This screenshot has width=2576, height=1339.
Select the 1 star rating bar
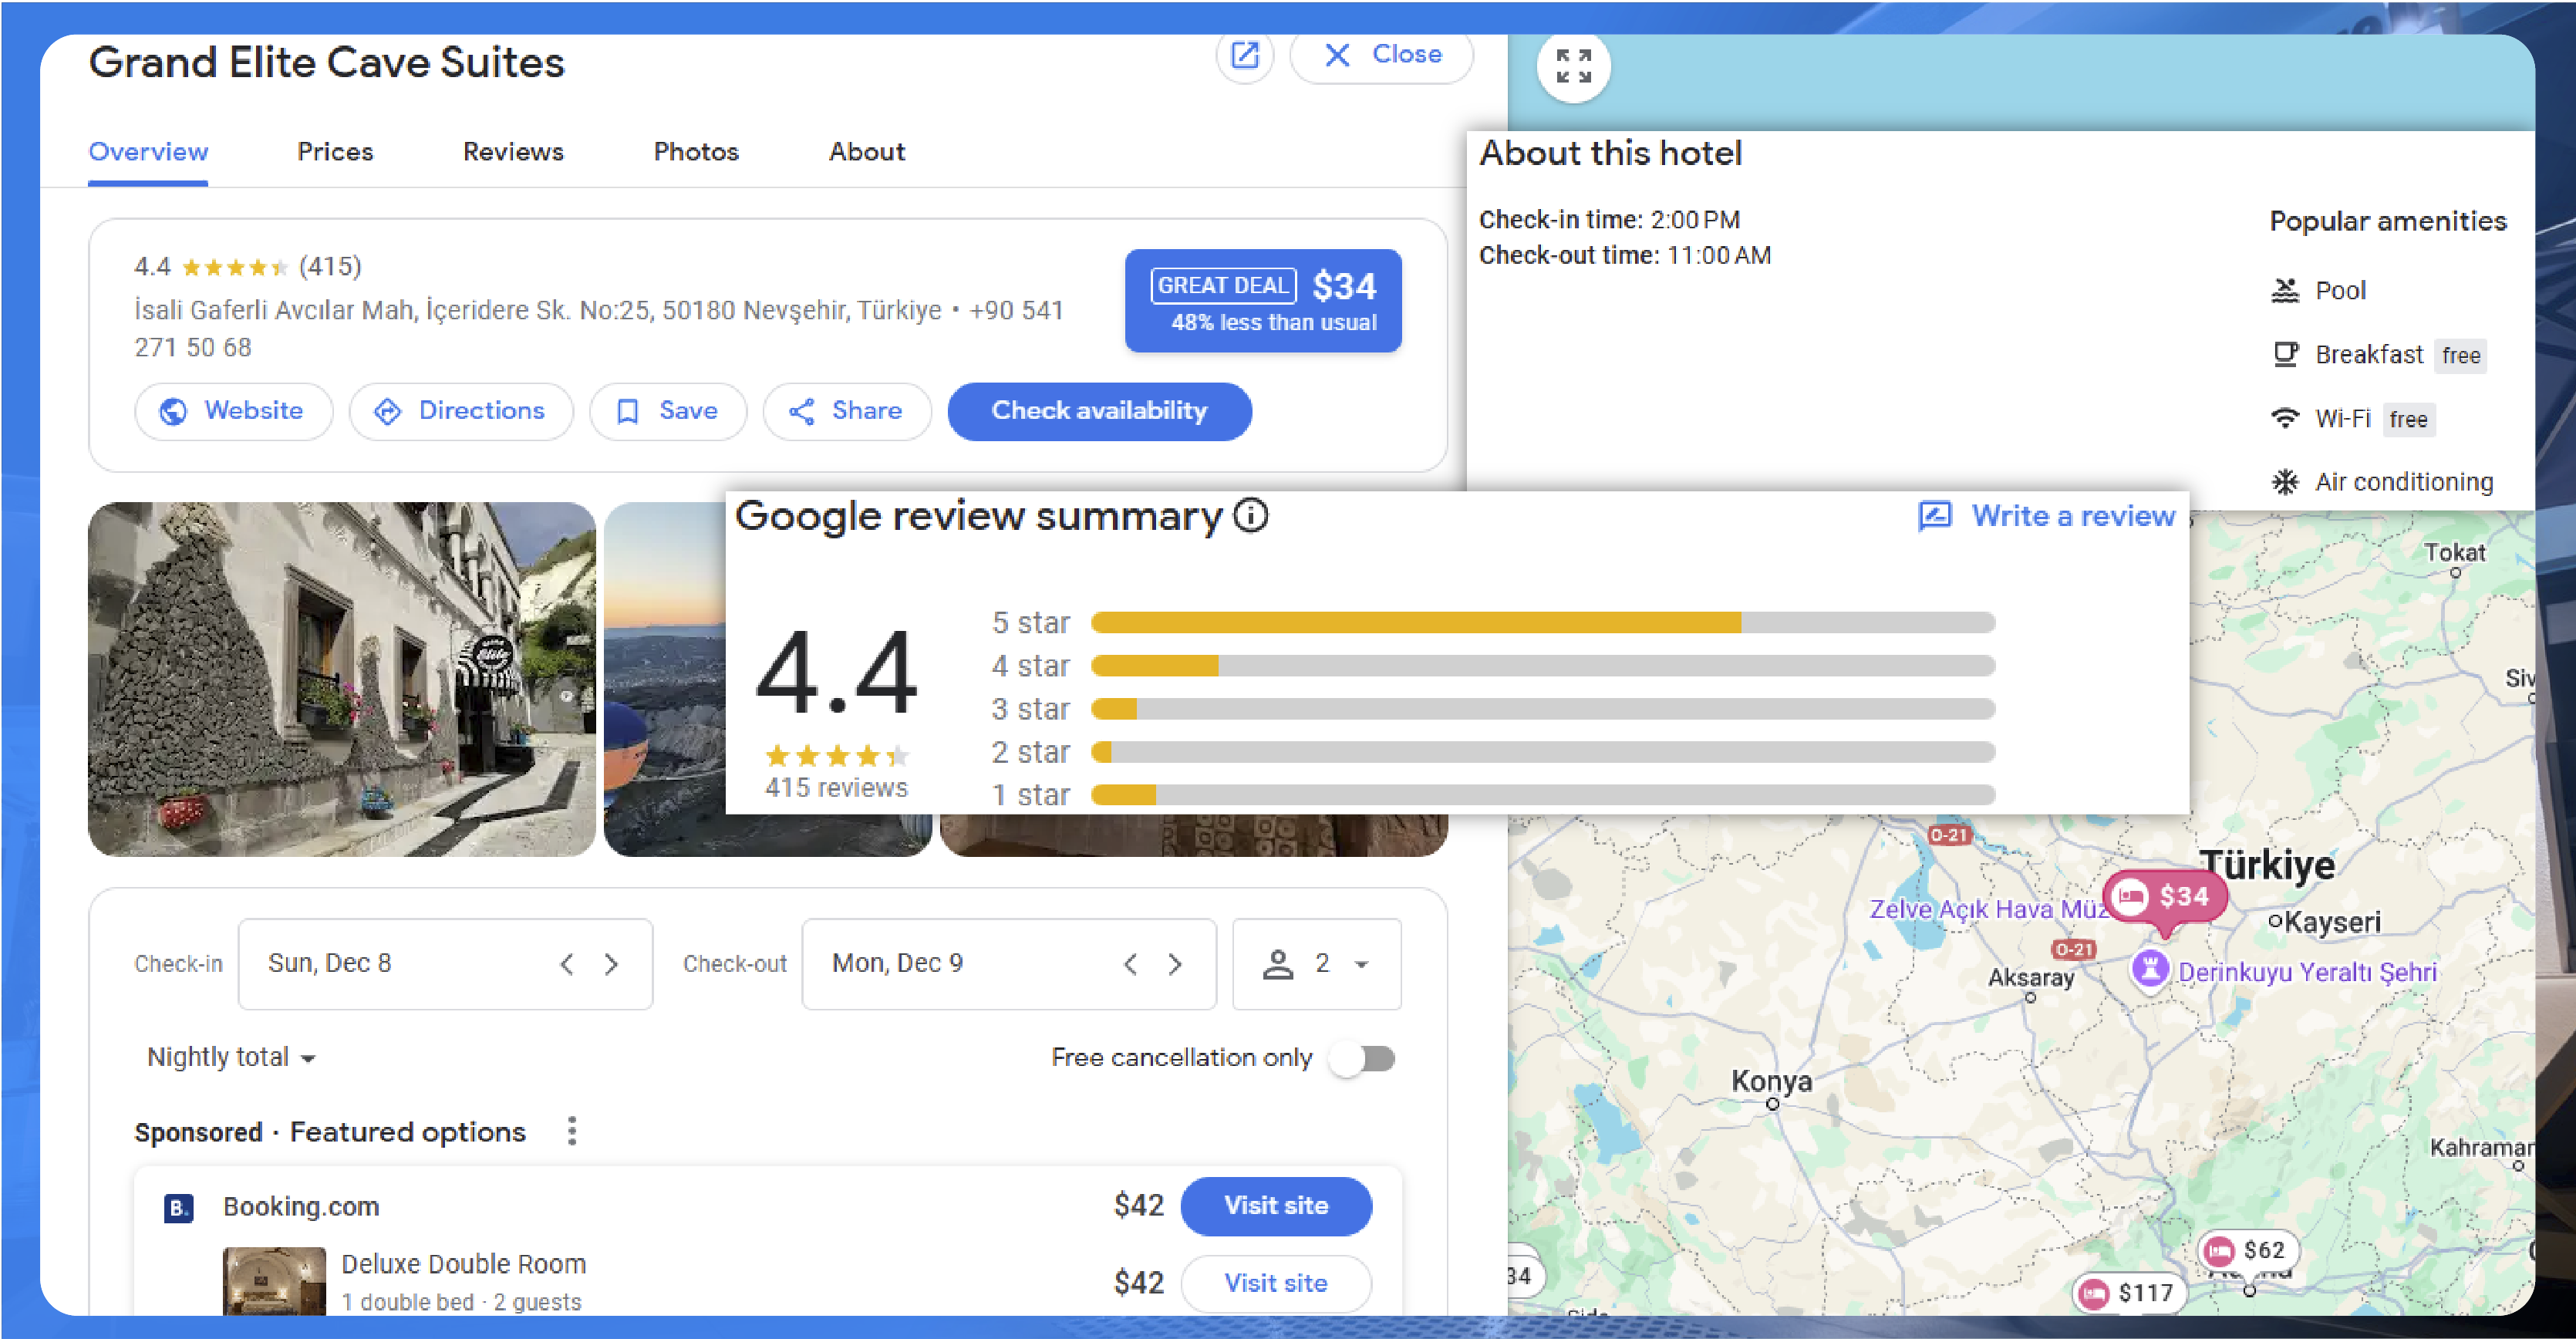click(1543, 795)
